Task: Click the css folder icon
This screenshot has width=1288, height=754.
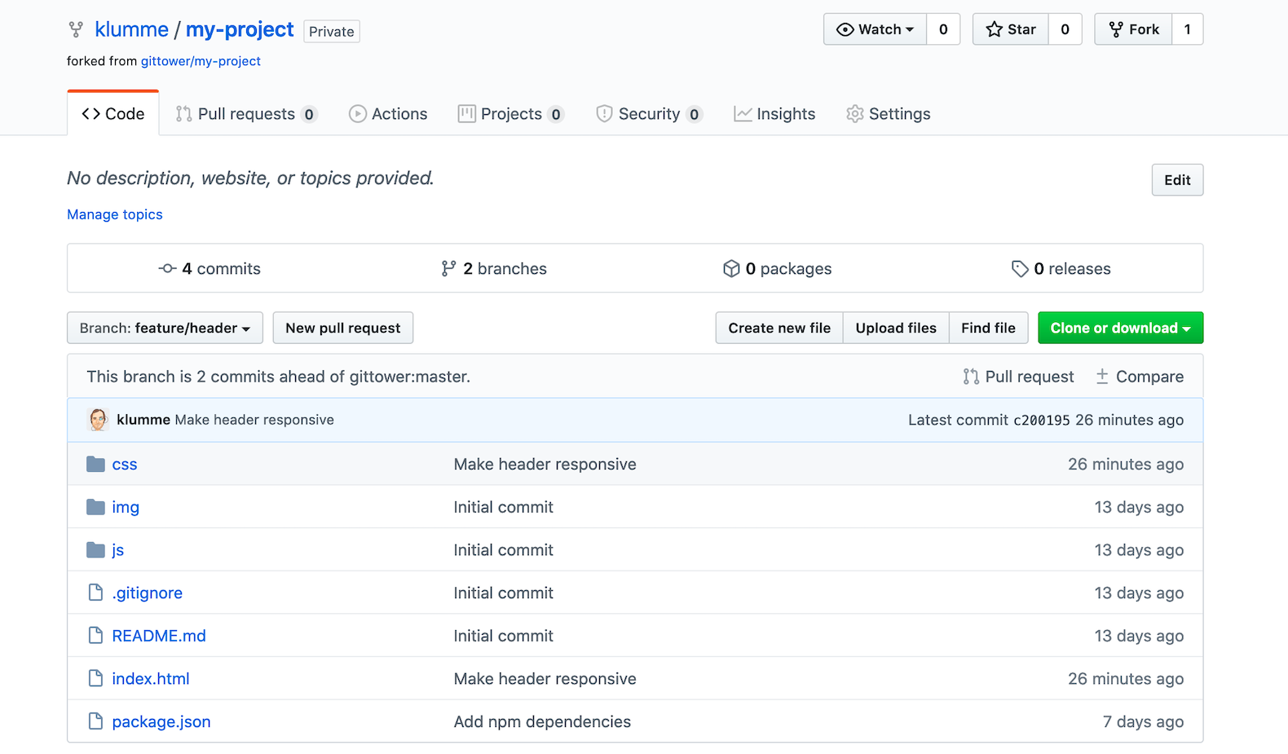Action: (96, 465)
